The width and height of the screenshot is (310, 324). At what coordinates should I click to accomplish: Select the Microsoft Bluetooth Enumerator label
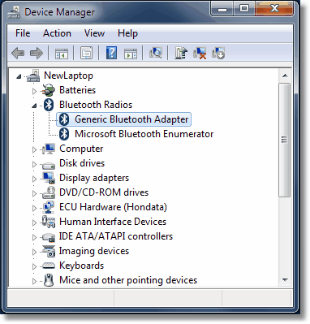pyautogui.click(x=144, y=134)
